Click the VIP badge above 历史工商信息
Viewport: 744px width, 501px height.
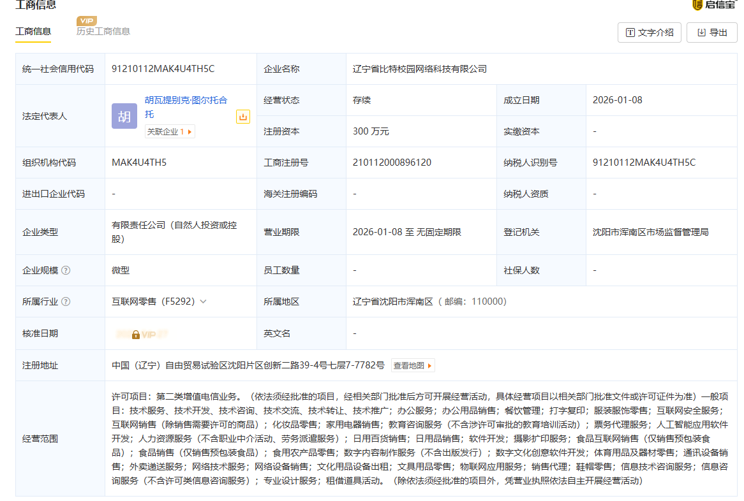pos(86,21)
